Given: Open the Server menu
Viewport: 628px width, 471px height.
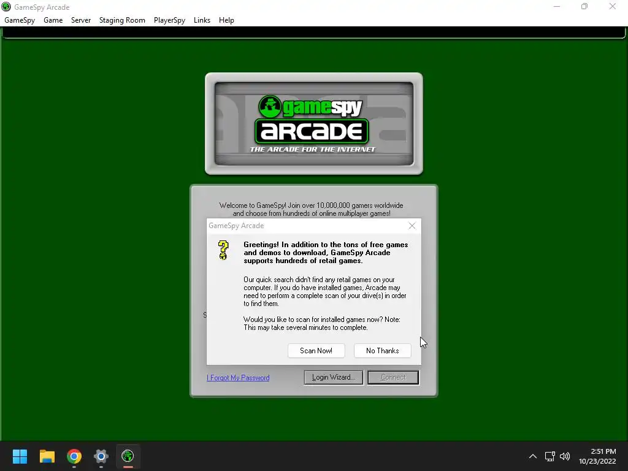Looking at the screenshot, I should (x=81, y=20).
